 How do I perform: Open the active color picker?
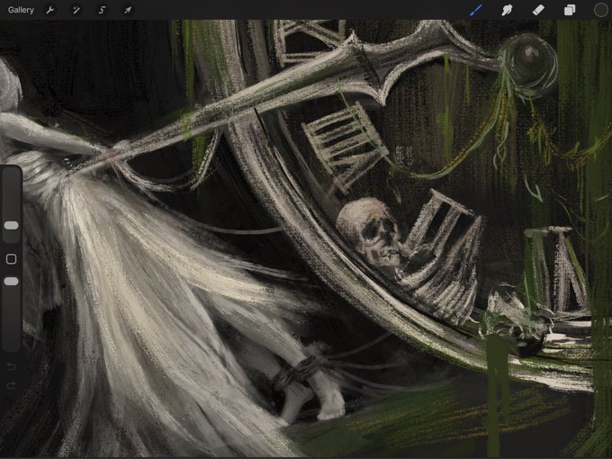pyautogui.click(x=600, y=10)
